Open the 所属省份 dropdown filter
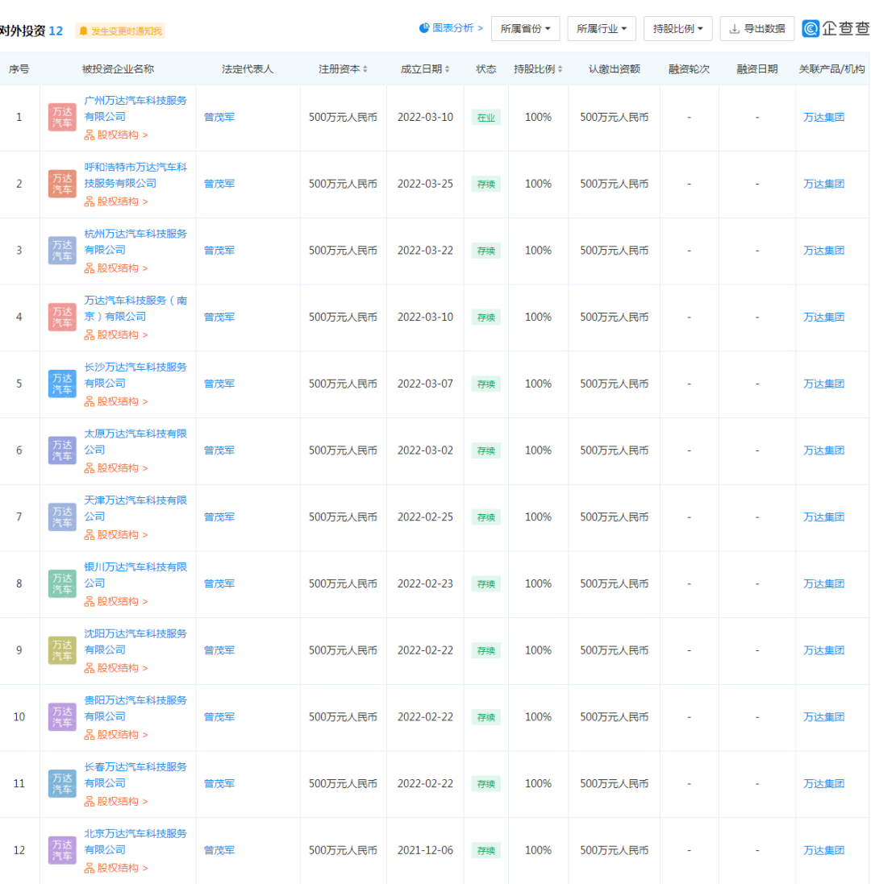 pos(525,28)
